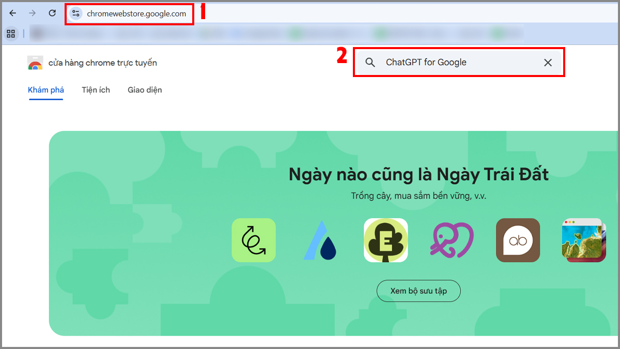
Task: Click the 'Xem bộ sưu tập' button
Action: [419, 291]
